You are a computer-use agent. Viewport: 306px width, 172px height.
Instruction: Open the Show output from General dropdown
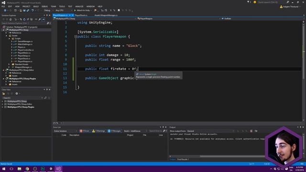coord(210,131)
